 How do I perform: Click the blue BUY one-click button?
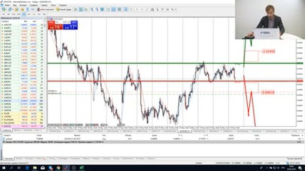coord(71,25)
